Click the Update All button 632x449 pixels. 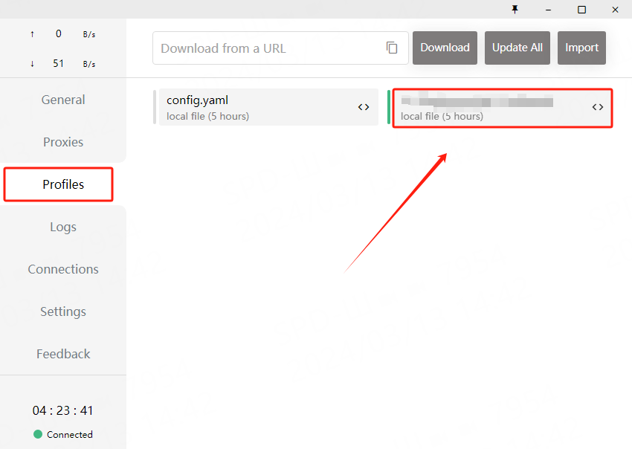[517, 48]
